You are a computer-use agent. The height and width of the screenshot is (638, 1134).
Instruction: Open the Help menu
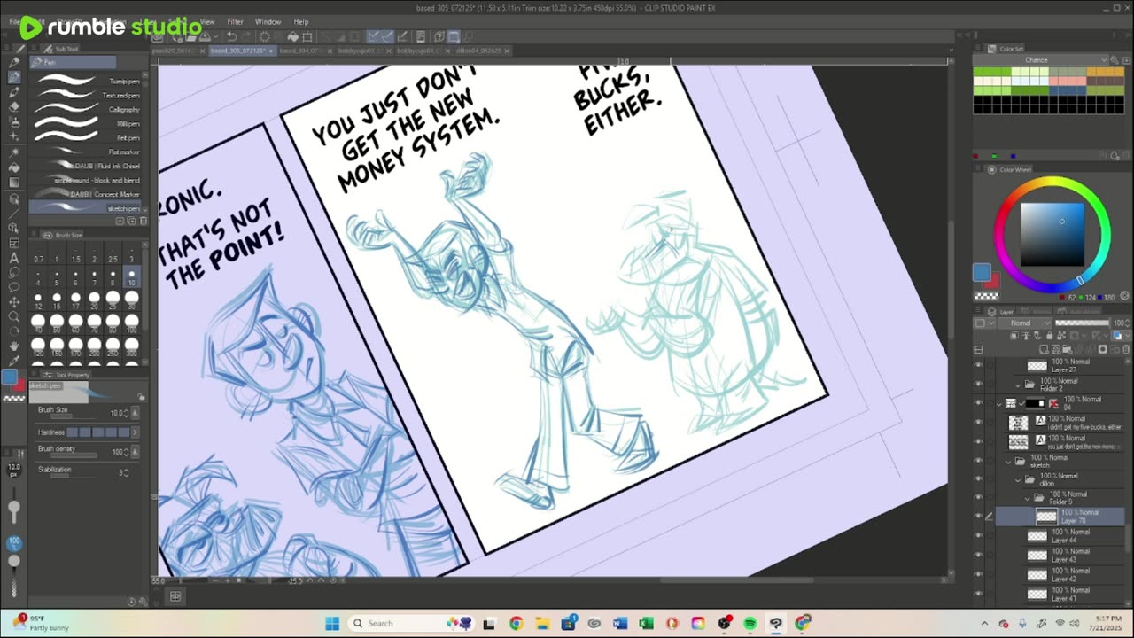point(301,21)
